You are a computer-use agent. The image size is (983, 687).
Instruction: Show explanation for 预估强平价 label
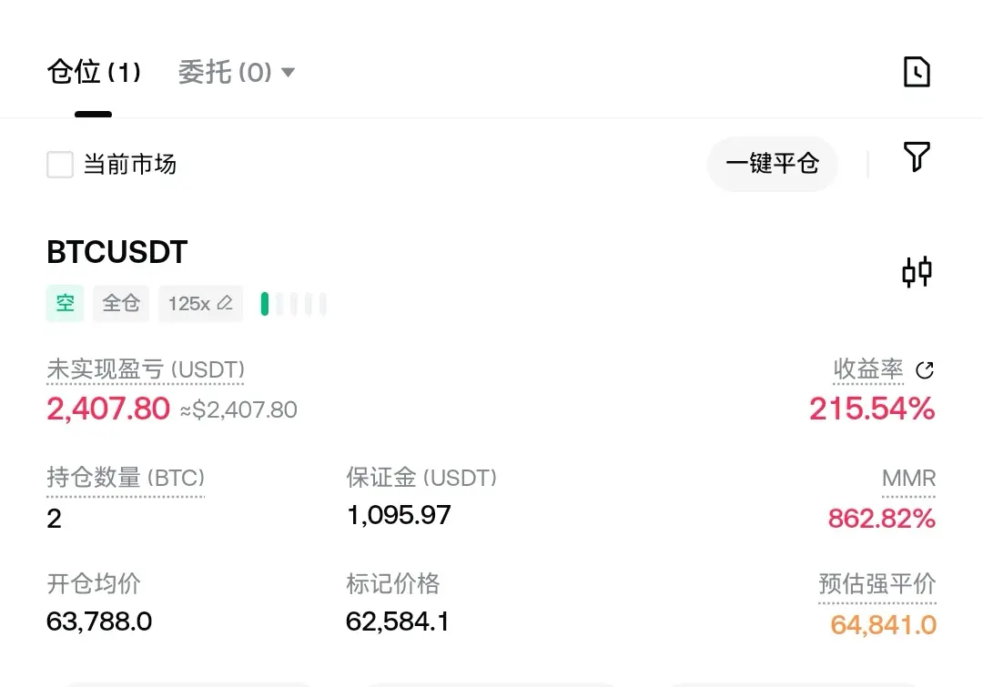pyautogui.click(x=877, y=583)
